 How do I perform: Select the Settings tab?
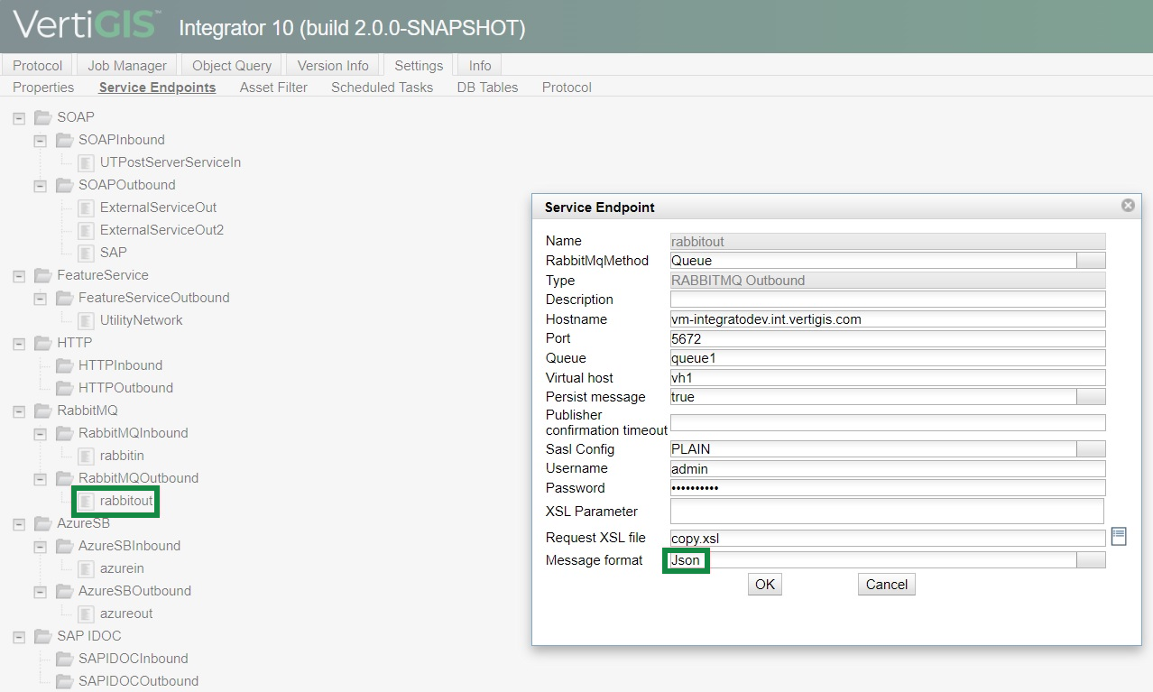pyautogui.click(x=419, y=66)
